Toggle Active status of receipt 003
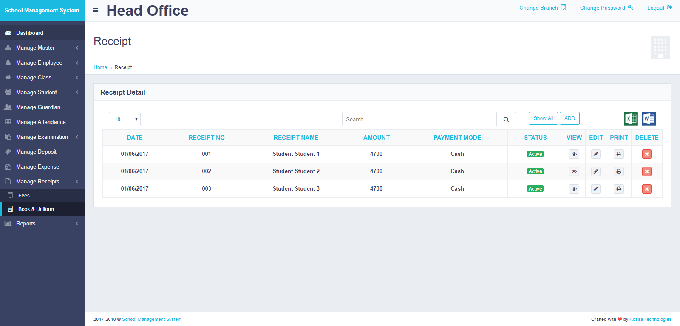 coord(535,189)
